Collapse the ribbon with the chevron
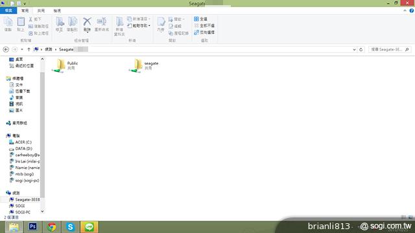This screenshot has width=415, height=233. [405, 10]
